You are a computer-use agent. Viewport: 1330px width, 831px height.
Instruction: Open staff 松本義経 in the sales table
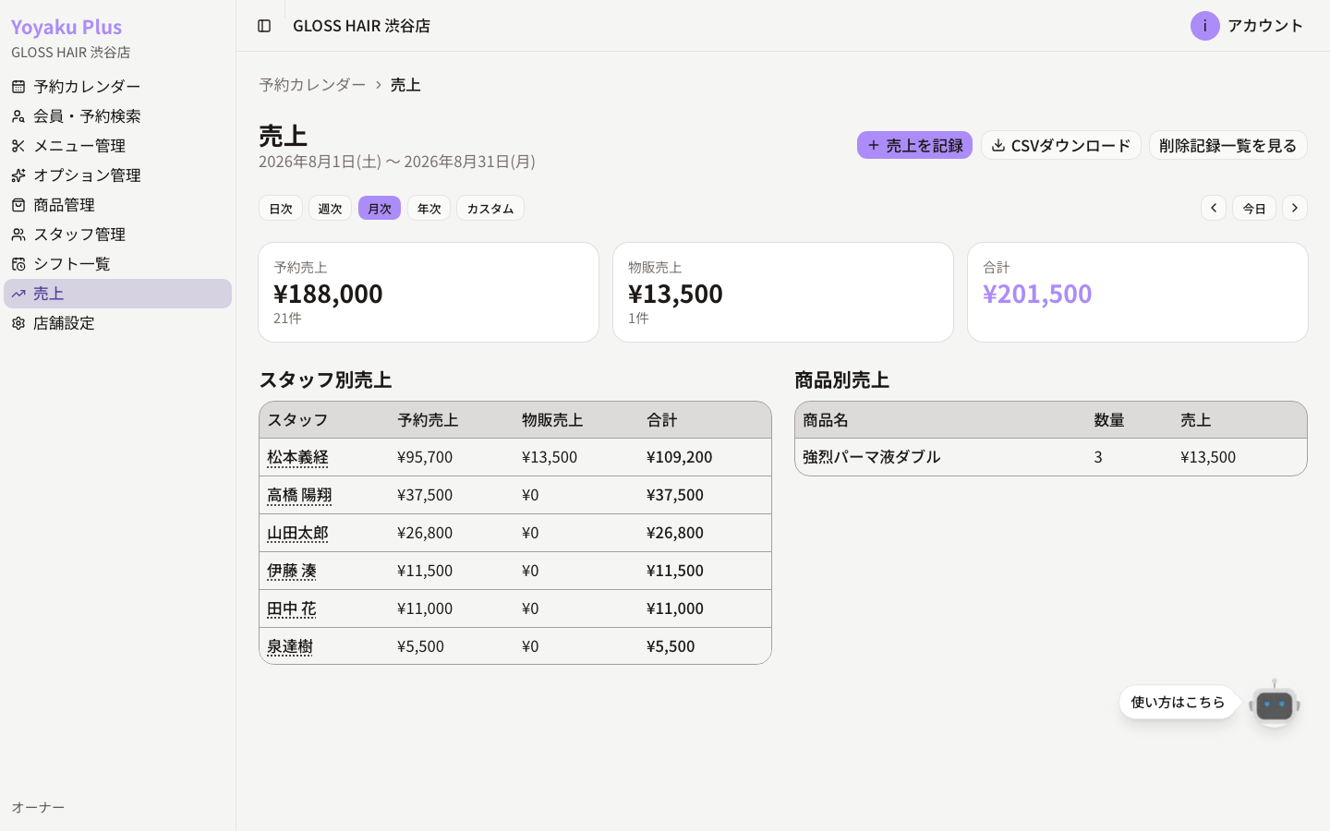[x=297, y=457]
